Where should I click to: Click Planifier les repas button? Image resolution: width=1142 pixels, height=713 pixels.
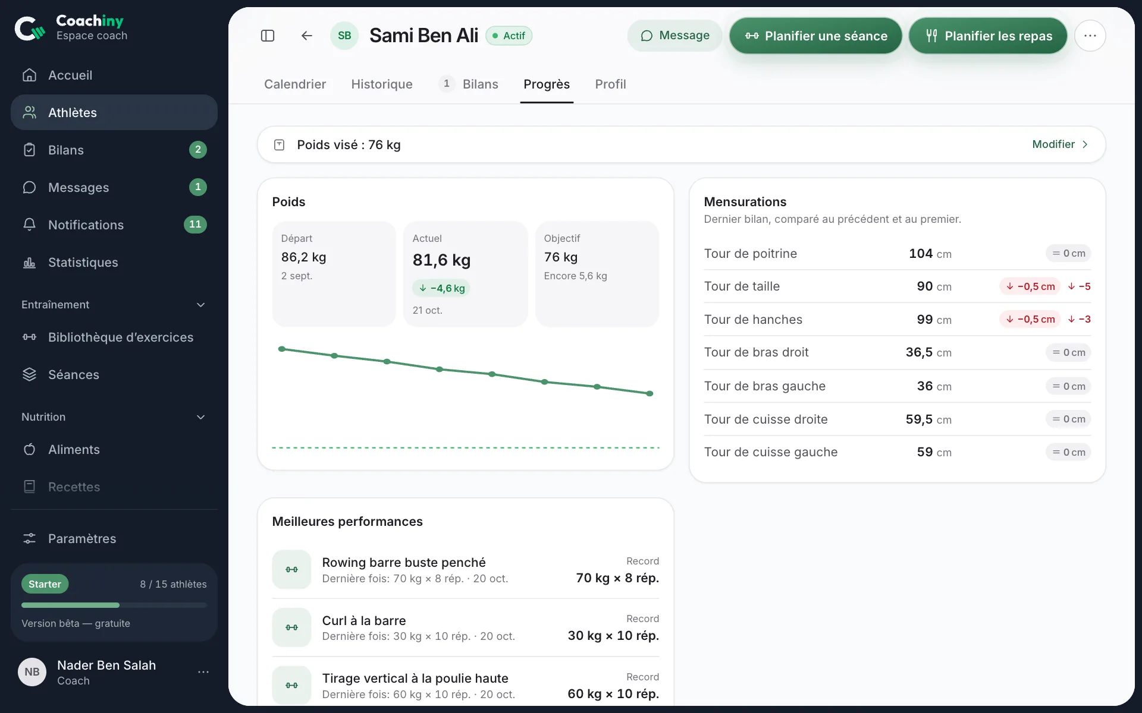[988, 36]
